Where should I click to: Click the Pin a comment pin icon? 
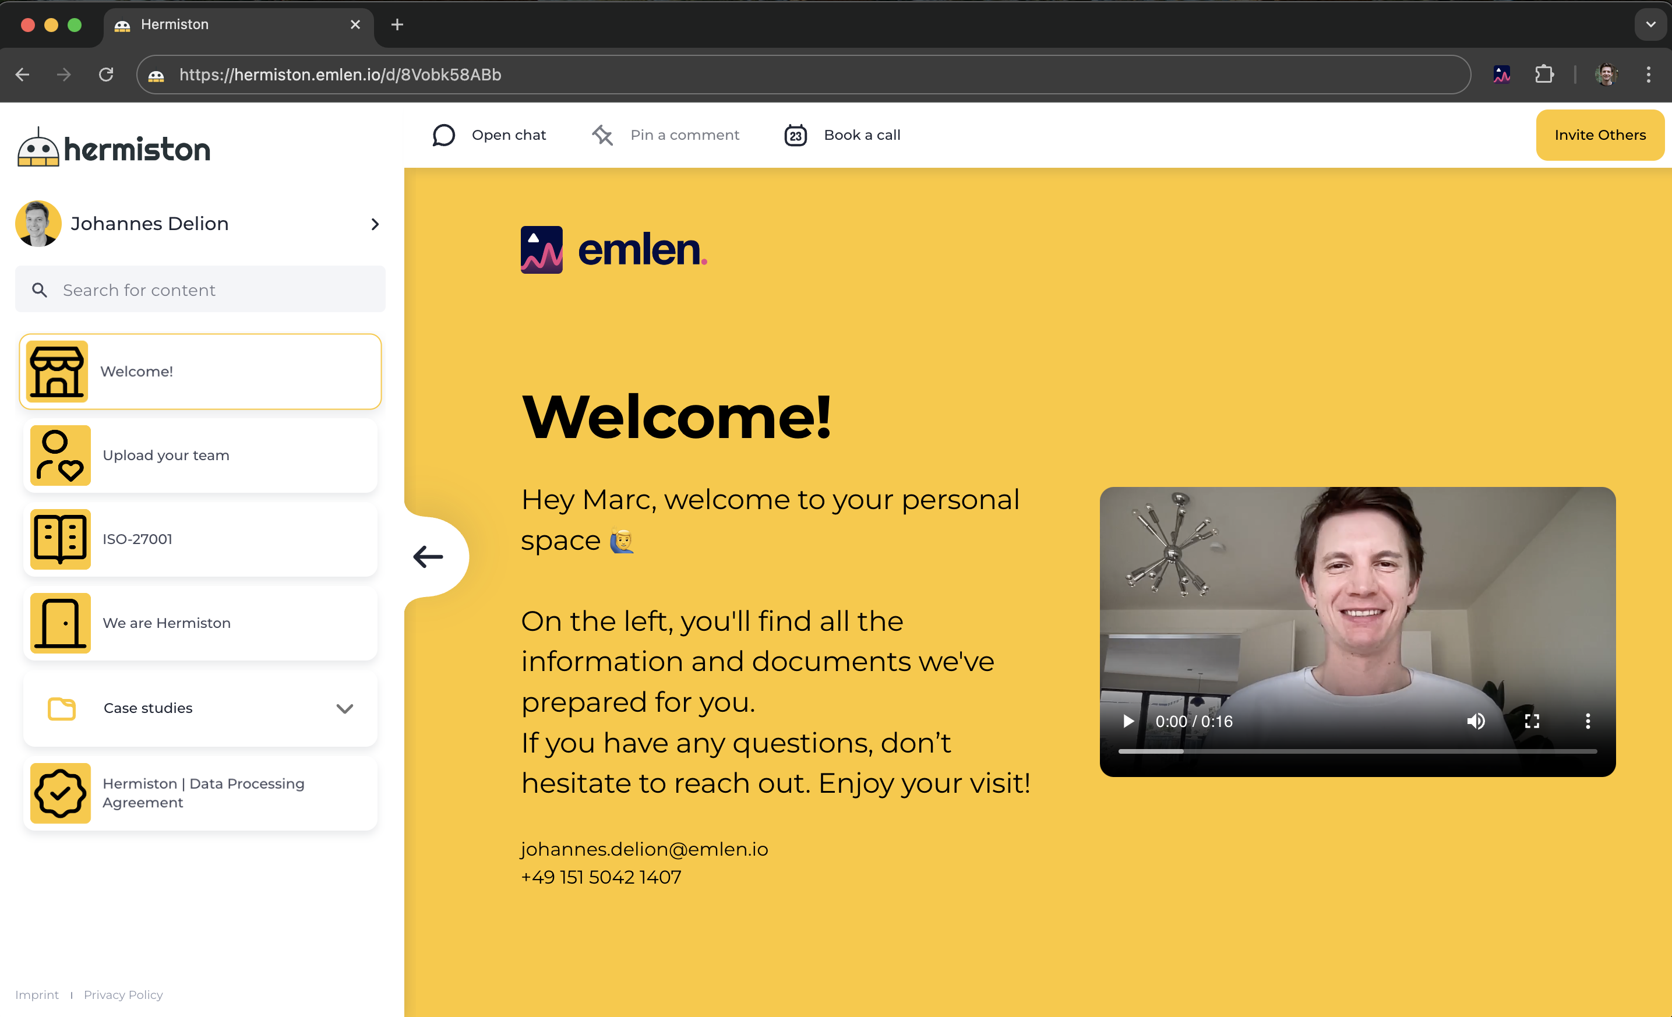coord(602,135)
